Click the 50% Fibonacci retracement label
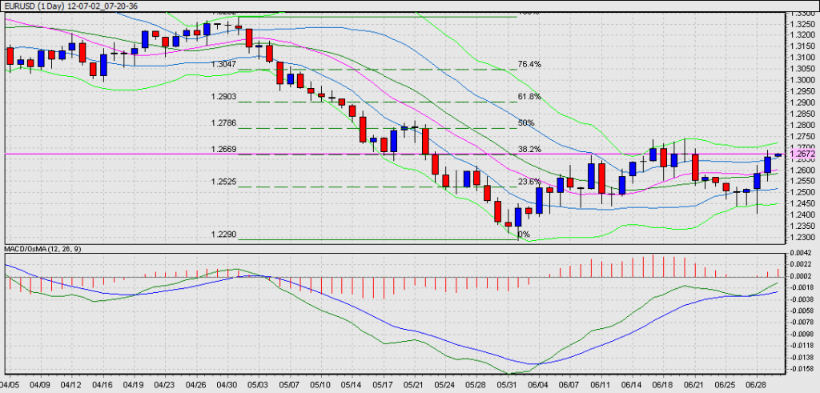 click(526, 122)
